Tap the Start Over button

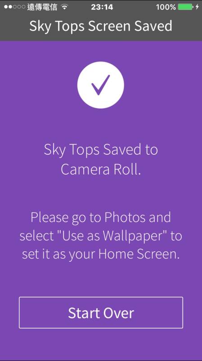point(101,312)
